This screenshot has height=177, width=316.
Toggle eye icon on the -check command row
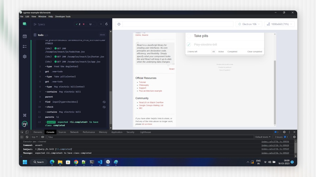(x=104, y=107)
